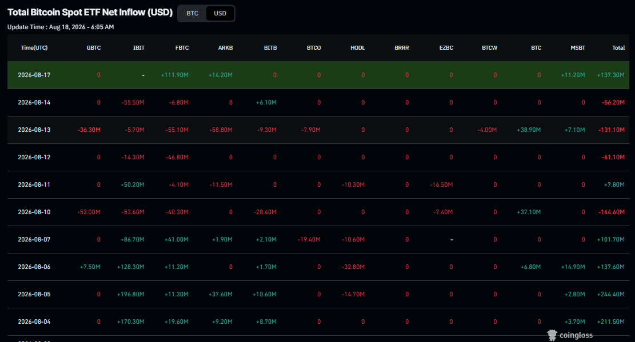The image size is (635, 342).
Task: Click the -131.10M total value
Action: click(612, 130)
